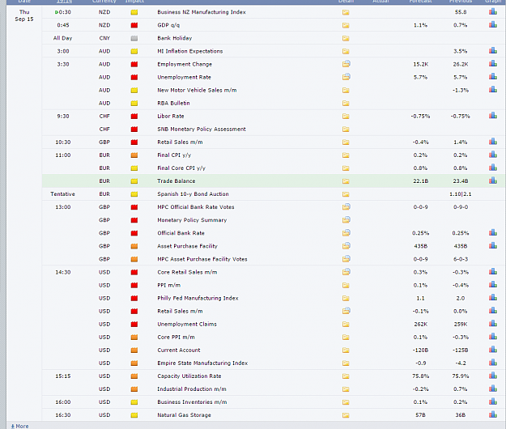Screen dimensions: 506x429
Task: Open detail folder for Natural Gas Storage
Action: coord(346,415)
